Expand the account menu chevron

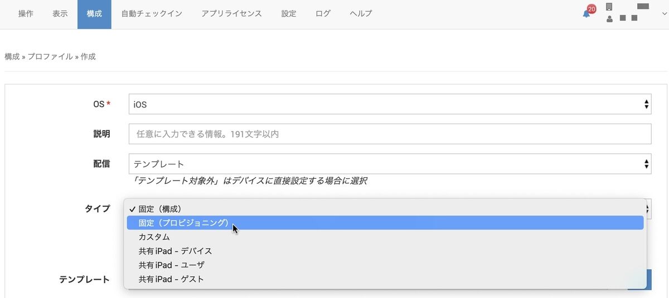click(664, 13)
